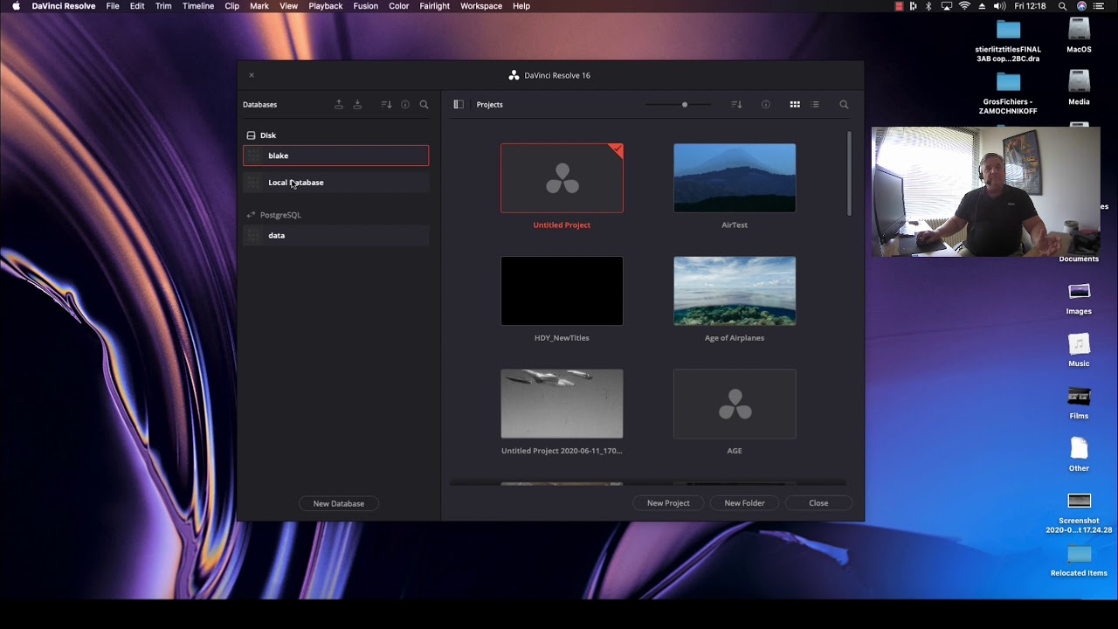This screenshot has height=629, width=1118.
Task: Close Project Manager with the X icon
Action: pyautogui.click(x=252, y=76)
